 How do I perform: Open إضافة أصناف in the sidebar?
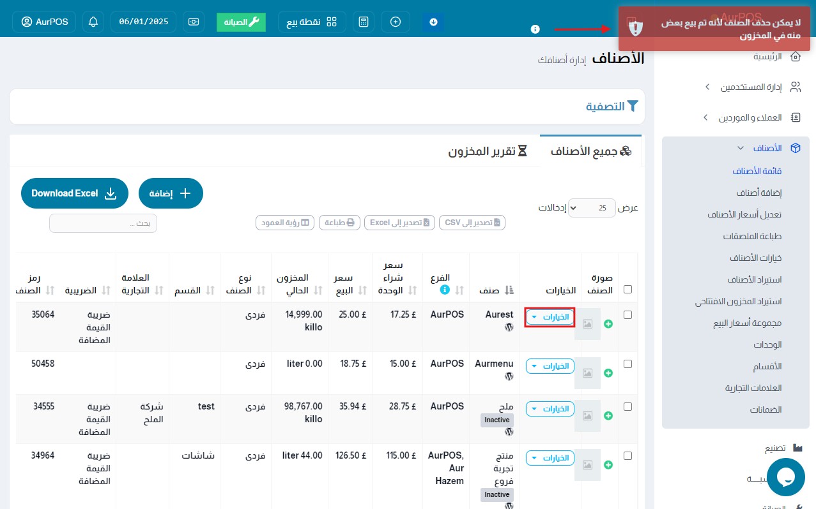point(759,193)
